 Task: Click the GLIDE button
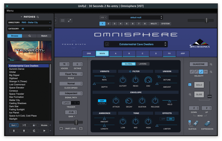(x=199, y=94)
